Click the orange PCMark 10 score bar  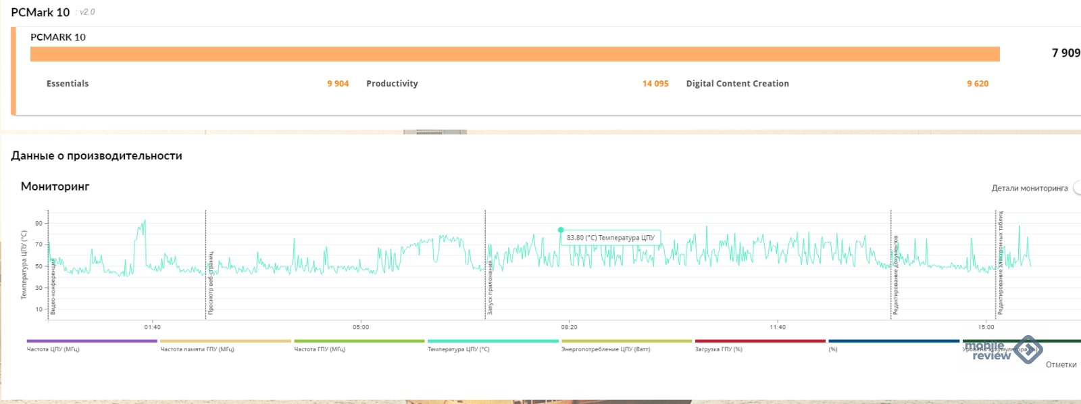515,54
